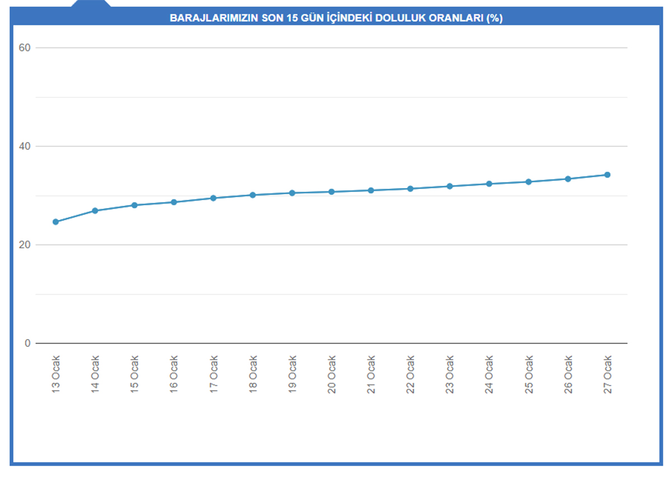Click the data point for 26 Ocak

coord(567,179)
